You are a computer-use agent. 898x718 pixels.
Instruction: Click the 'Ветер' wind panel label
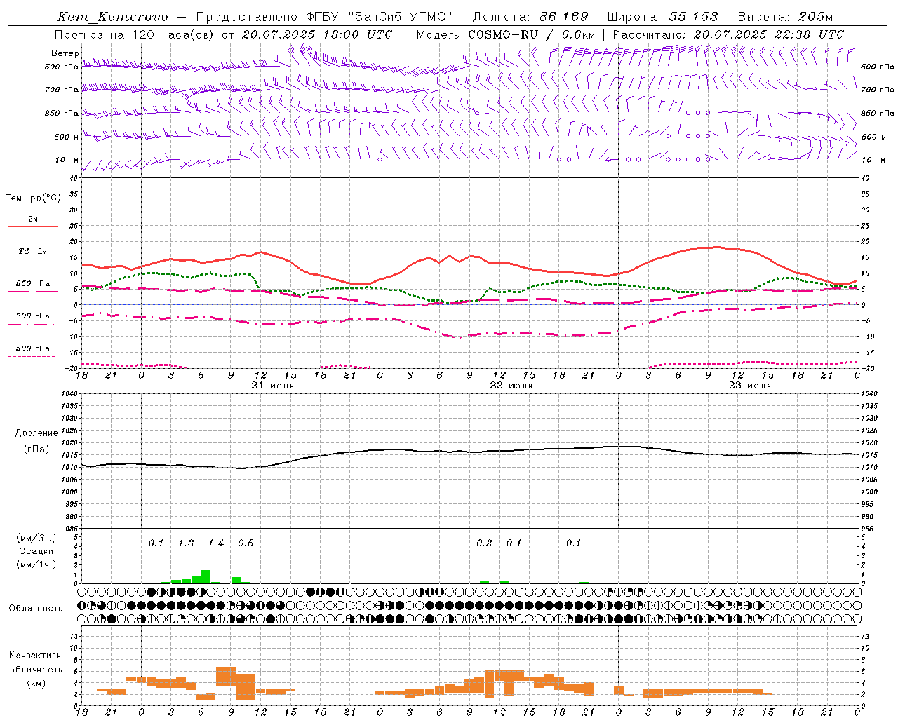(x=65, y=53)
